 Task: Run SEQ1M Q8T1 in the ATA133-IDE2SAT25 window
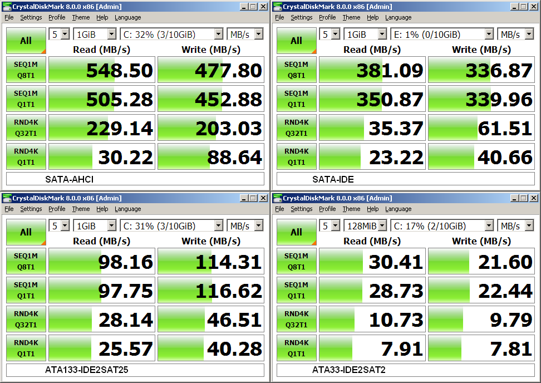(x=26, y=261)
